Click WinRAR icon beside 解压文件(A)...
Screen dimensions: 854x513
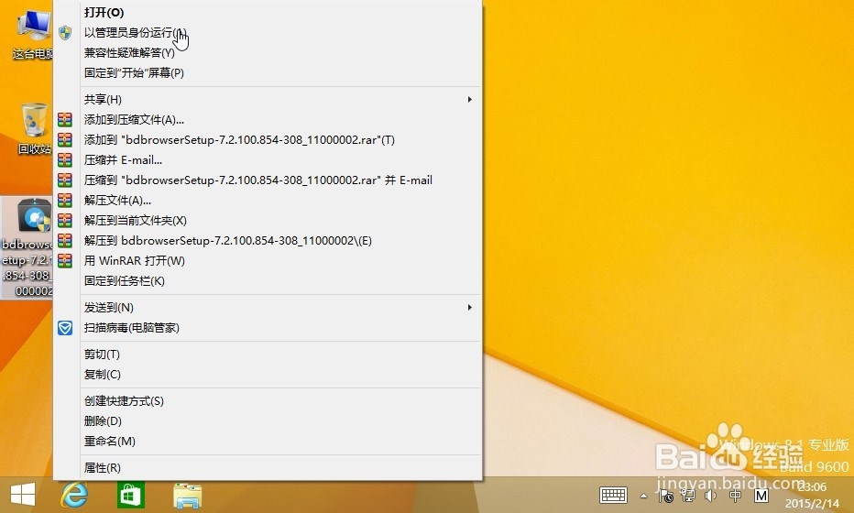pos(65,201)
